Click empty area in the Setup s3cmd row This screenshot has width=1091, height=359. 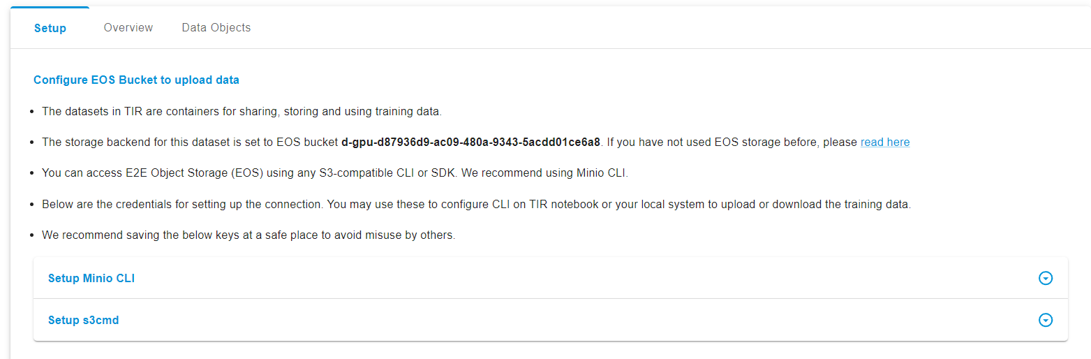tap(558, 320)
